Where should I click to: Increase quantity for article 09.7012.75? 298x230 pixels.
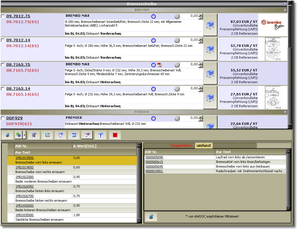tap(201, 15)
